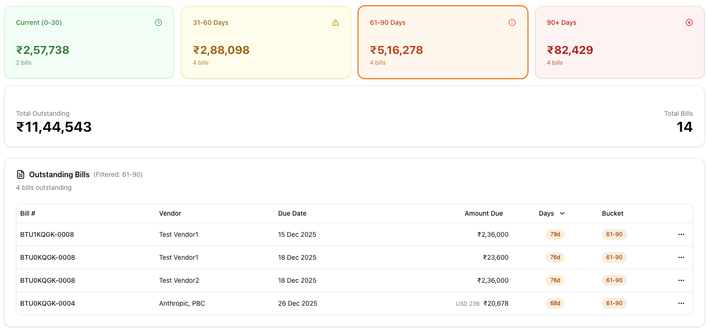
Task: Click the clock icon on Current card
Action: pos(158,23)
